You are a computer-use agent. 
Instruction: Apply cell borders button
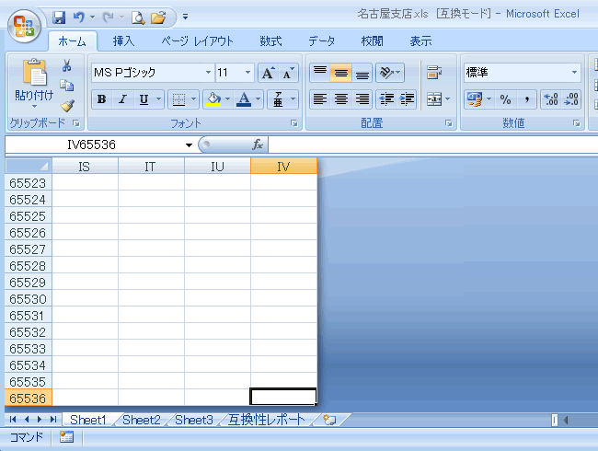pyautogui.click(x=178, y=99)
